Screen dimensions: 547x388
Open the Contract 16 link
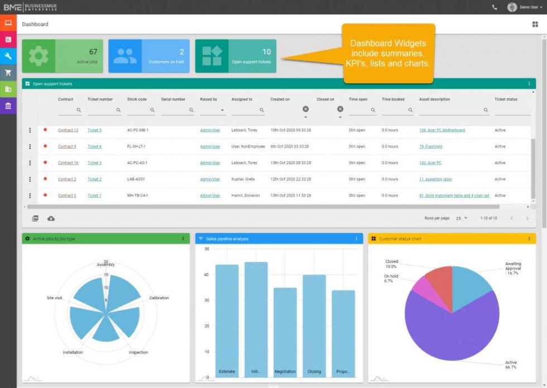click(68, 163)
